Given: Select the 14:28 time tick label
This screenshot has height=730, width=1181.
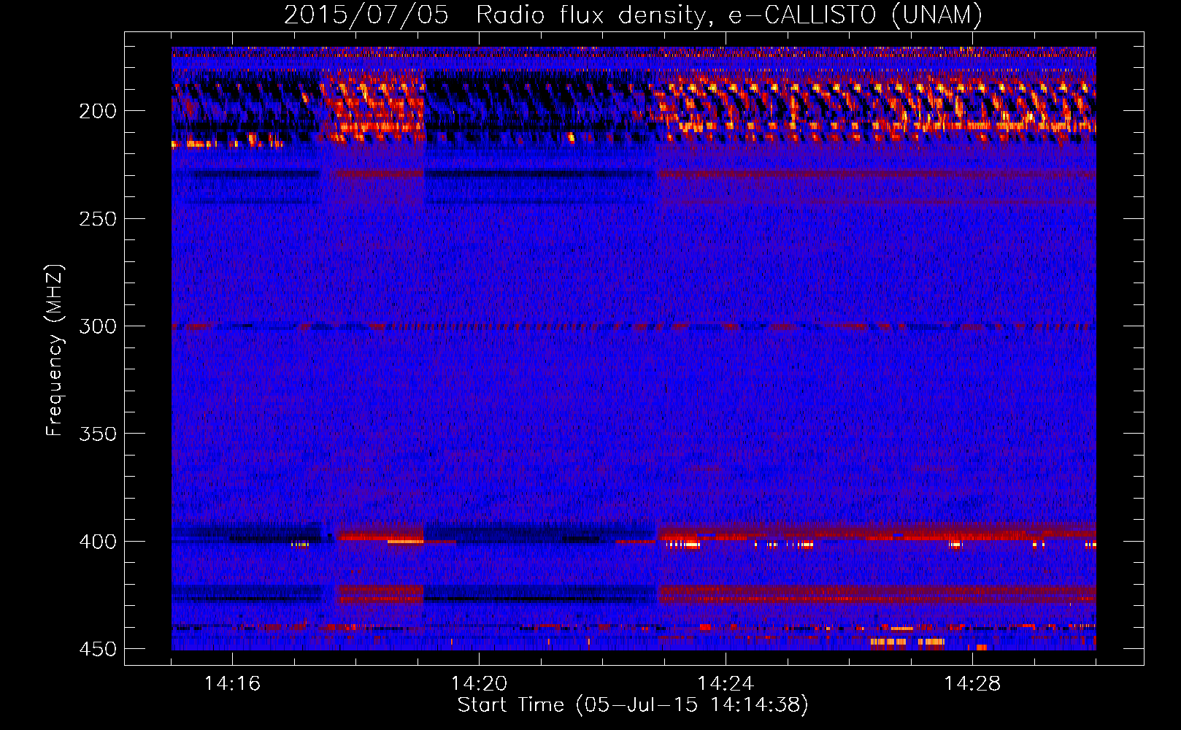Looking at the screenshot, I should click(972, 684).
